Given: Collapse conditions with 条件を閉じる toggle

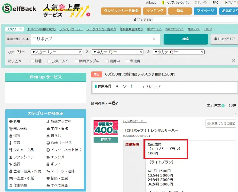Looking at the screenshot, I should pos(18,39).
